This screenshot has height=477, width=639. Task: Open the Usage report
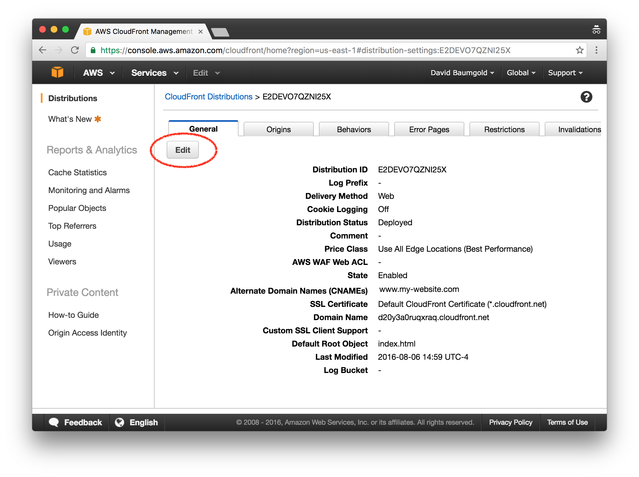pyautogui.click(x=60, y=244)
